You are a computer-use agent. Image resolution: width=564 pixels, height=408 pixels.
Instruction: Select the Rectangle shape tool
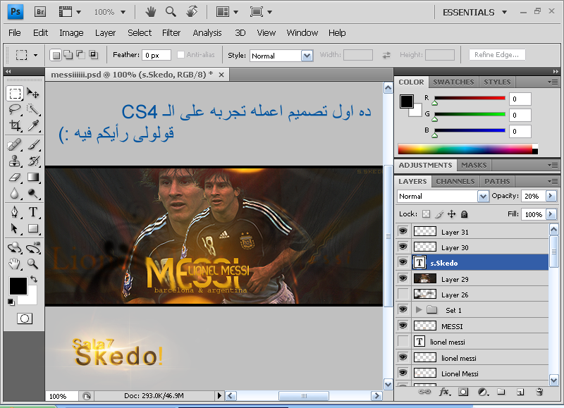[x=33, y=228]
